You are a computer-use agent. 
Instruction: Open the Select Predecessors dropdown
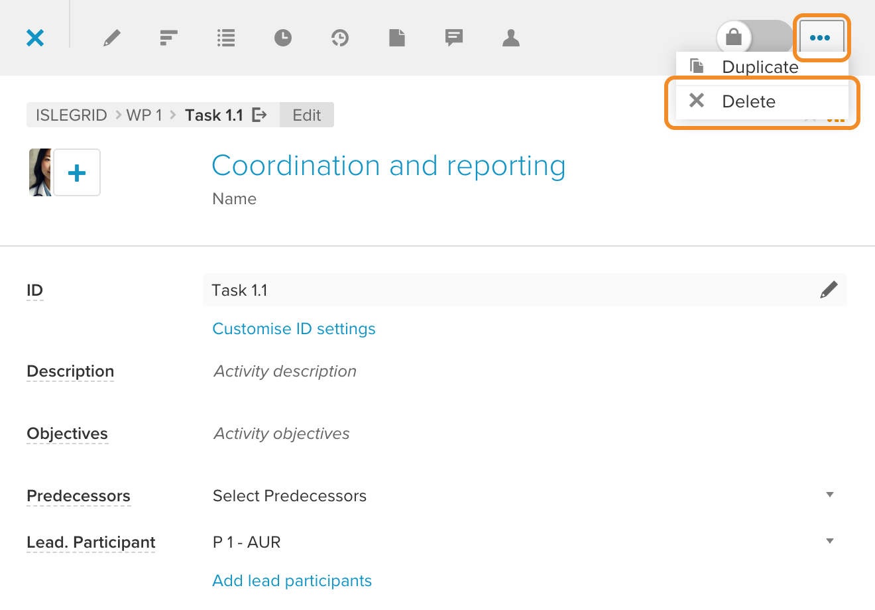point(524,496)
